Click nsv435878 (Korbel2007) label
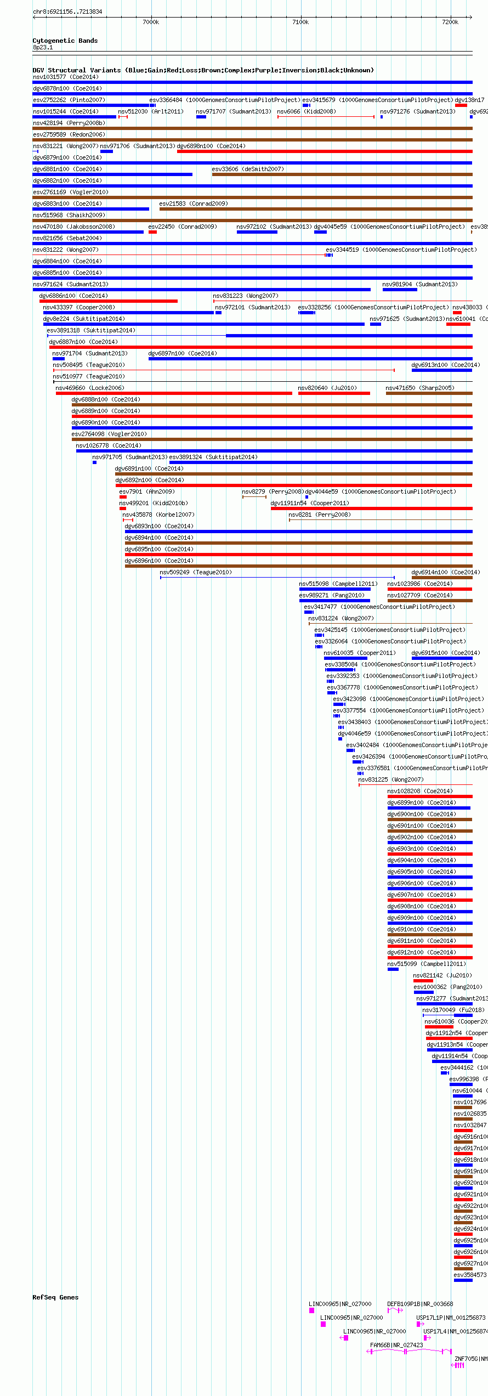Image resolution: width=488 pixels, height=1396 pixels. [x=158, y=515]
